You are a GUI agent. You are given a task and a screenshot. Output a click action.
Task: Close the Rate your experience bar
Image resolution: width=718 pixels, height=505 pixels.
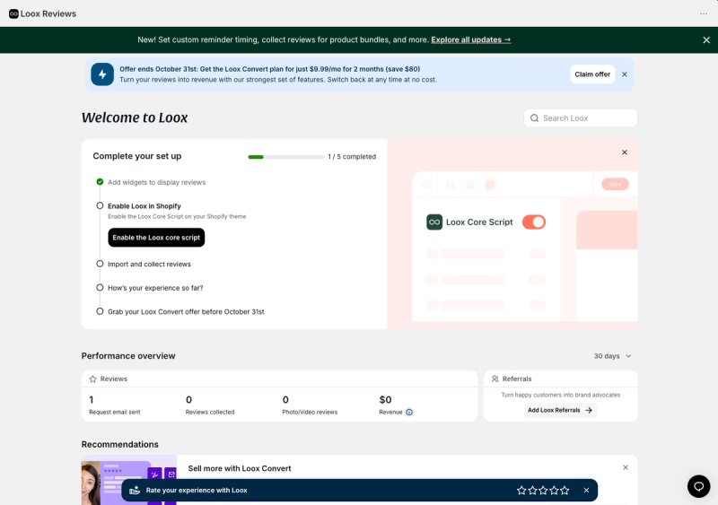point(586,491)
